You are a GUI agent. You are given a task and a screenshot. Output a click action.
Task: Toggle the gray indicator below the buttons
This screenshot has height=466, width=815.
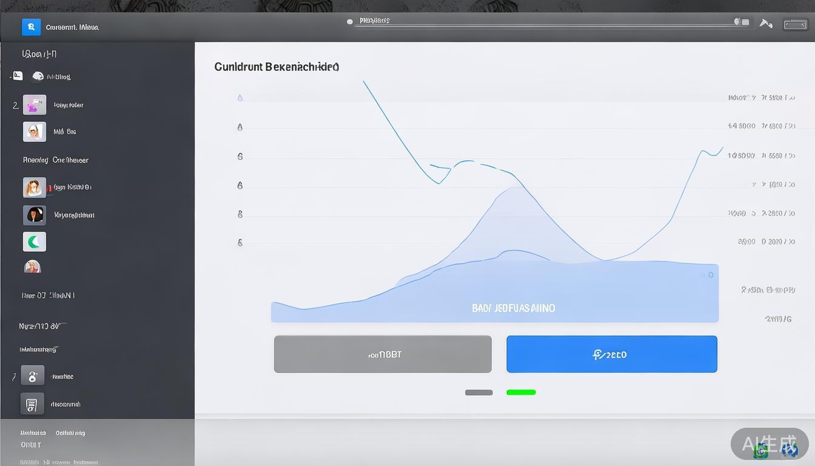[478, 393]
